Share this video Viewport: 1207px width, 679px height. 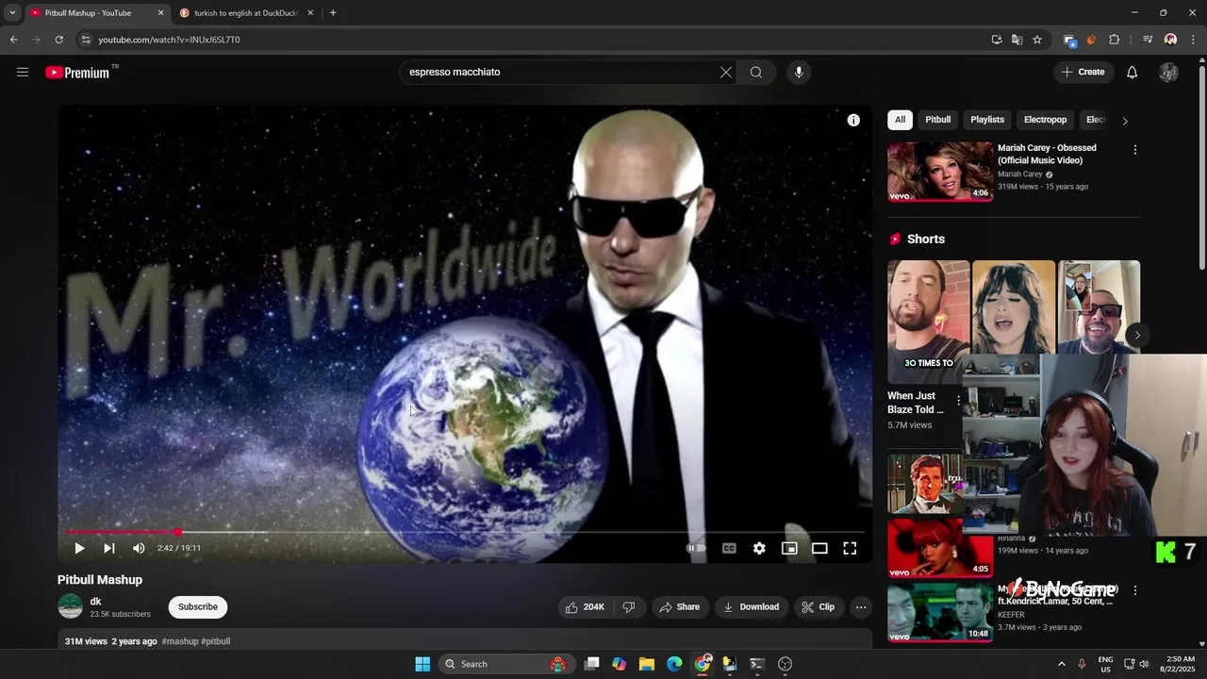click(679, 607)
